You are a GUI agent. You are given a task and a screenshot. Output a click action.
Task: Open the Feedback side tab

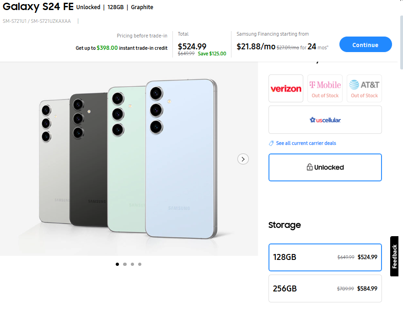click(x=395, y=256)
